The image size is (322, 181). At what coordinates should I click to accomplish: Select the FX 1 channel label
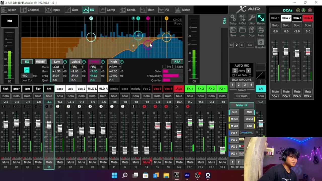[x=190, y=89]
